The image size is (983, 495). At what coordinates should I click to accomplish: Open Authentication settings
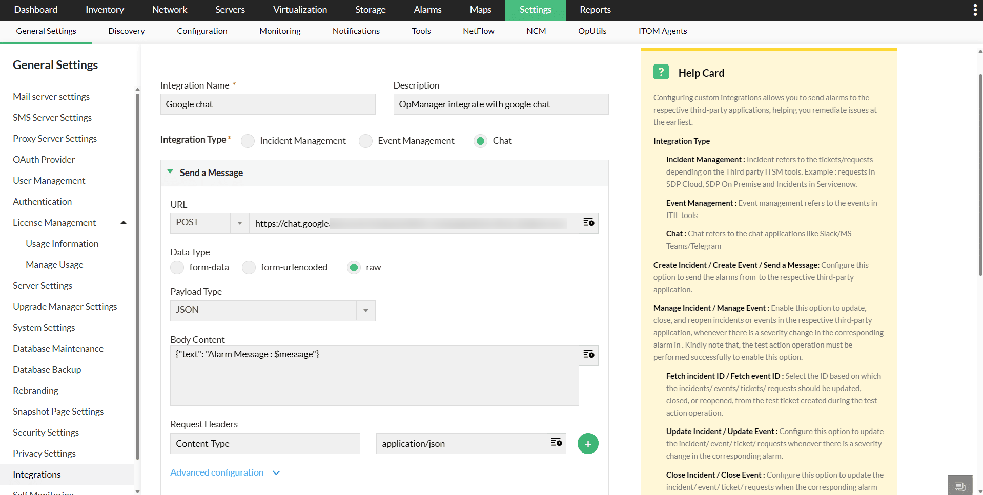[43, 202]
